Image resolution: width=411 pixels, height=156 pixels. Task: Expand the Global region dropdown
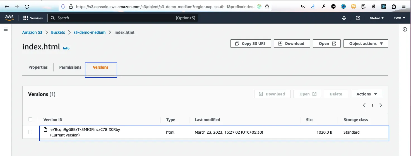[x=377, y=18]
